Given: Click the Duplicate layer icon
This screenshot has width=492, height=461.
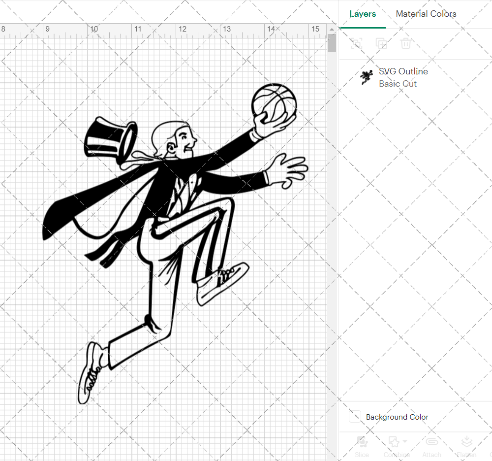Looking at the screenshot, I should 381,43.
